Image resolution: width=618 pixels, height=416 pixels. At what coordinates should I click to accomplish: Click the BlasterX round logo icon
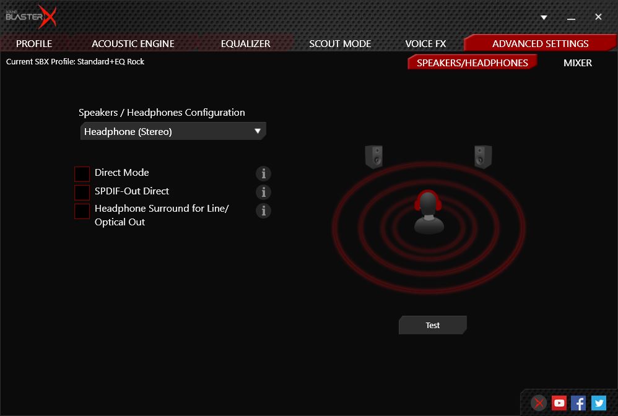coord(539,403)
